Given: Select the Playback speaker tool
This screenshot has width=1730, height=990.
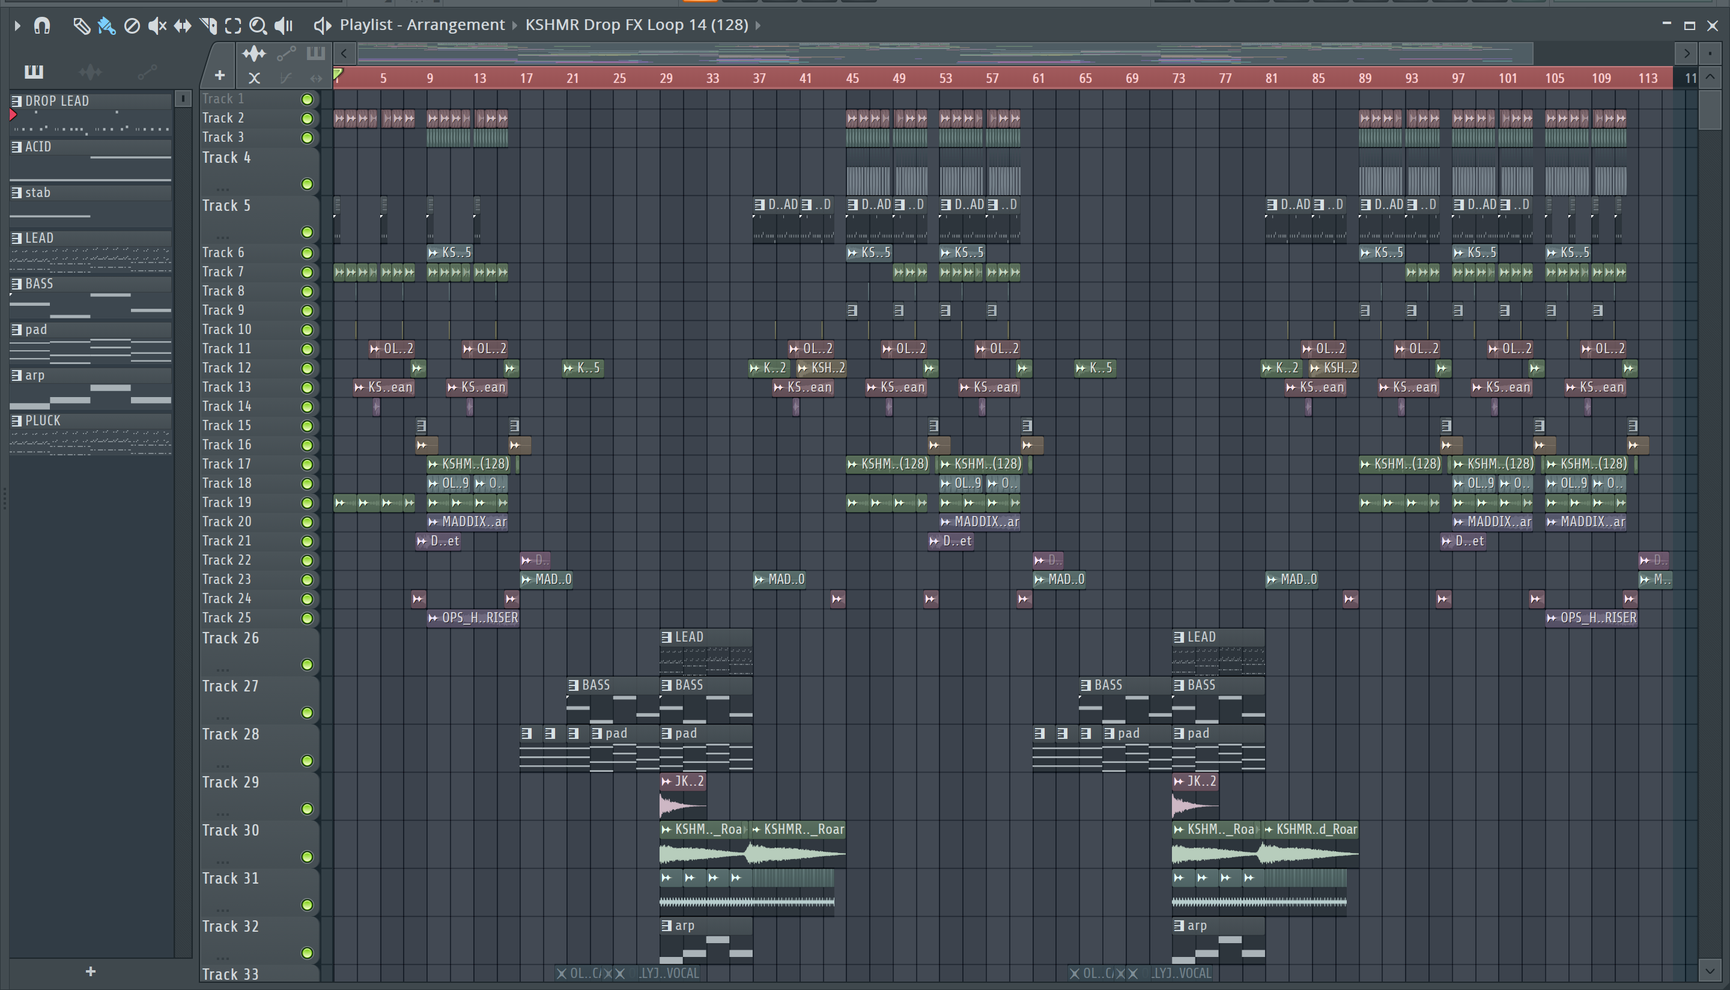Looking at the screenshot, I should (x=284, y=26).
